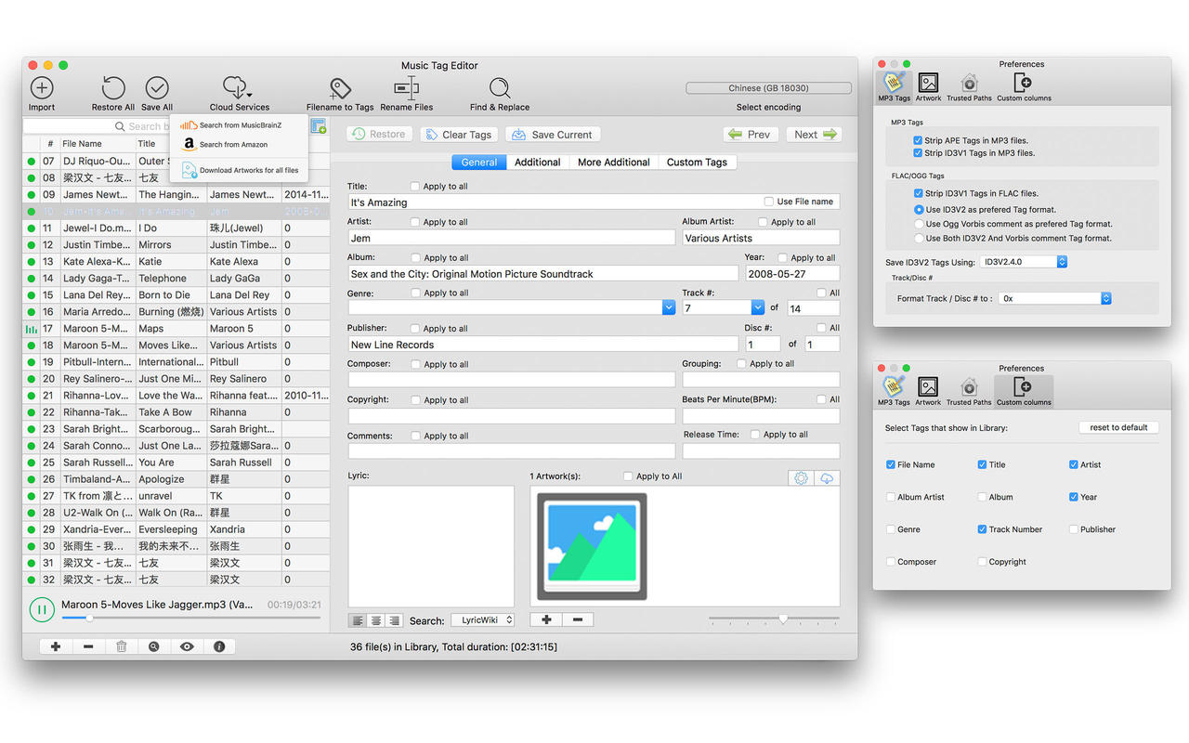Open the artwork gear settings button
This screenshot has height=743, width=1189.
coord(801,477)
